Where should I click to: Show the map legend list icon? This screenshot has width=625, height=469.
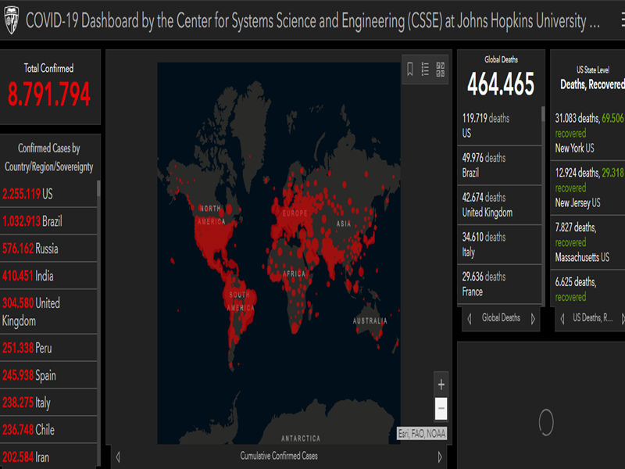(x=425, y=70)
